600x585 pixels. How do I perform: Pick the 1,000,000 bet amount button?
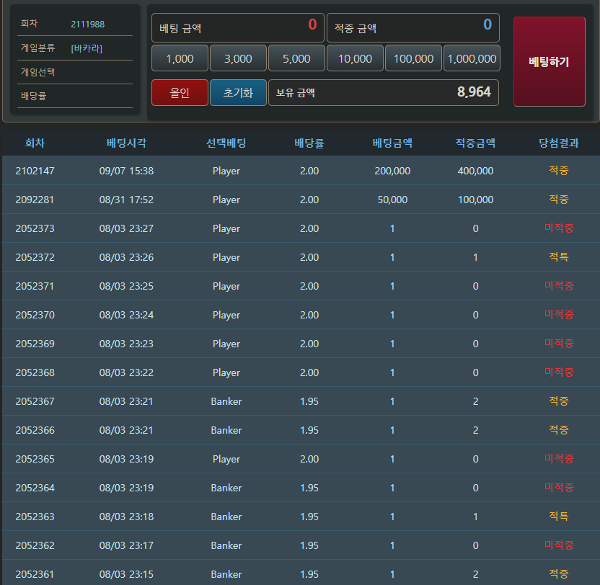point(472,58)
